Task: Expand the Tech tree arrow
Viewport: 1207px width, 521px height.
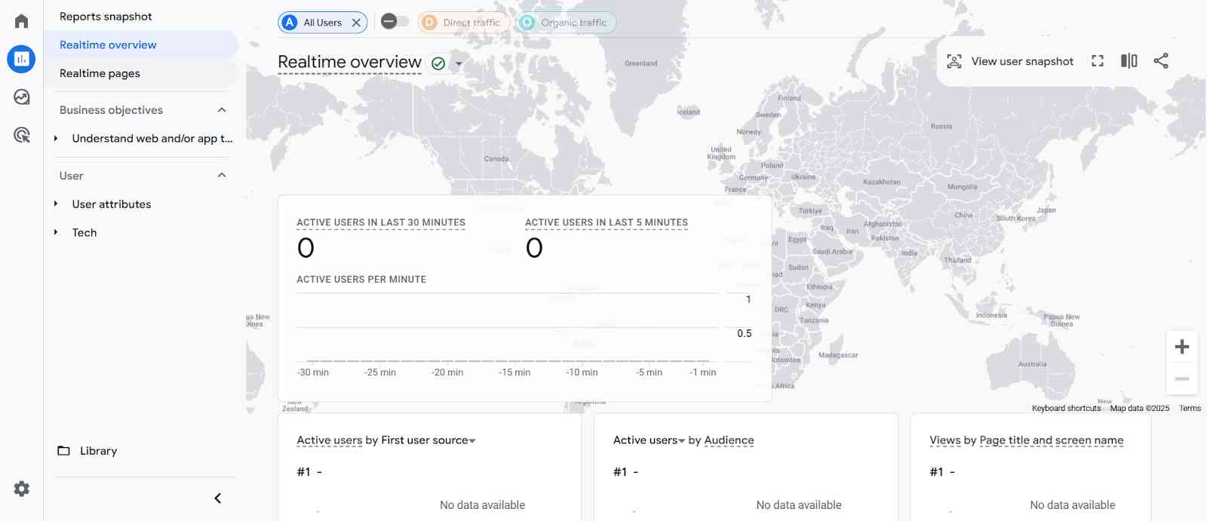Action: [56, 233]
